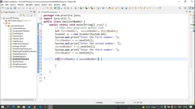Screen dimensions: 195x109
Task: Click the Project Explorer horizontal scrollbar
Action: (18, 100)
